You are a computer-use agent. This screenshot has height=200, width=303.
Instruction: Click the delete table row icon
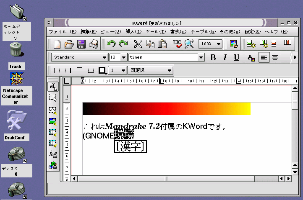click(274, 44)
